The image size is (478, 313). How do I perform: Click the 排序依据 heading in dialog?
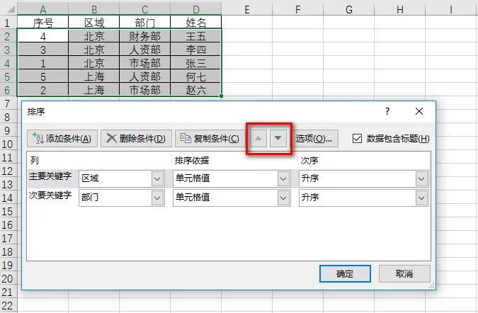(x=192, y=161)
